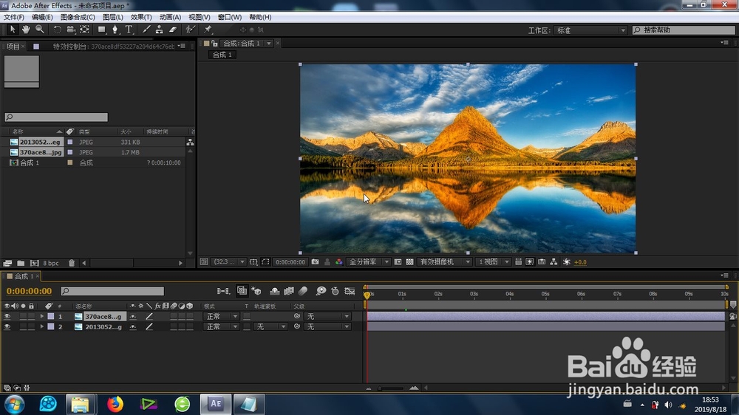Toggle the lock on composition viewer
Image resolution: width=739 pixels, height=415 pixels.
214,44
